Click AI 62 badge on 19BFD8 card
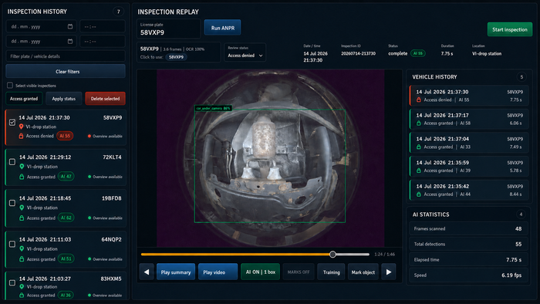The height and width of the screenshot is (304, 540). (x=66, y=218)
